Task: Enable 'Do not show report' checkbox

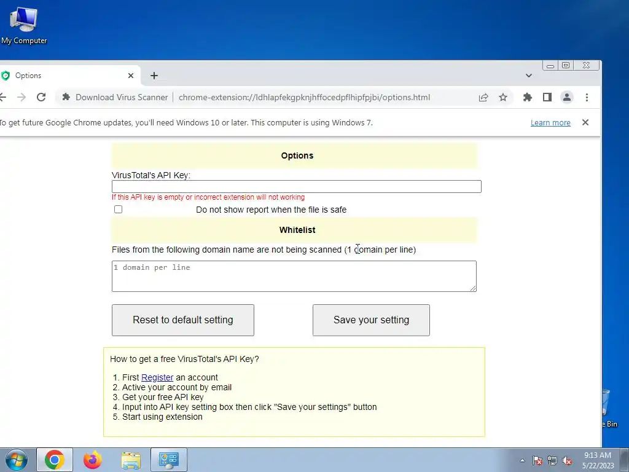Action: click(119, 210)
